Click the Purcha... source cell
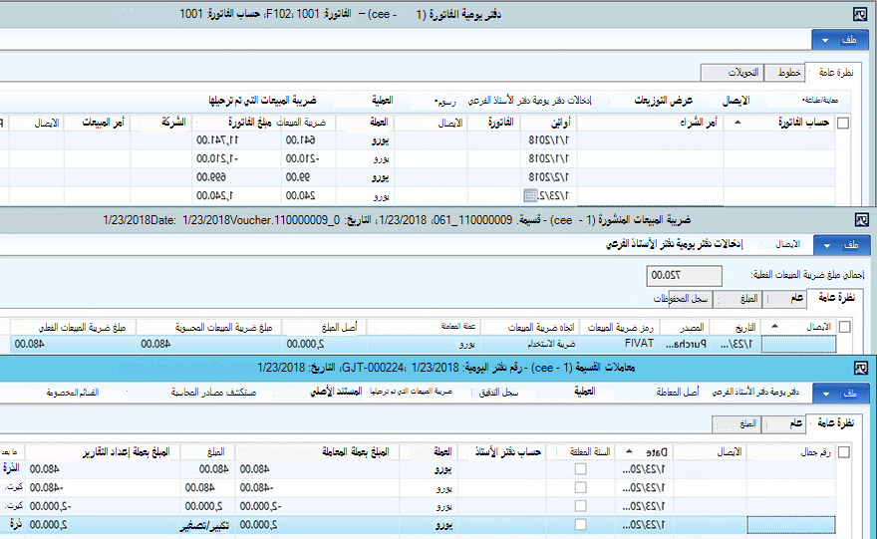This screenshot has width=877, height=539. coord(686,344)
